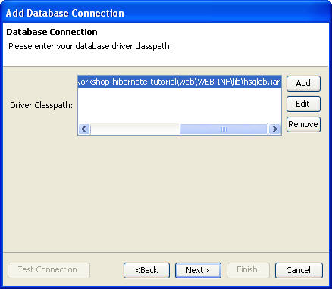Viewport: 332px width, 289px height.
Task: Click the scrollbar's right arrow icon
Action: 274,129
